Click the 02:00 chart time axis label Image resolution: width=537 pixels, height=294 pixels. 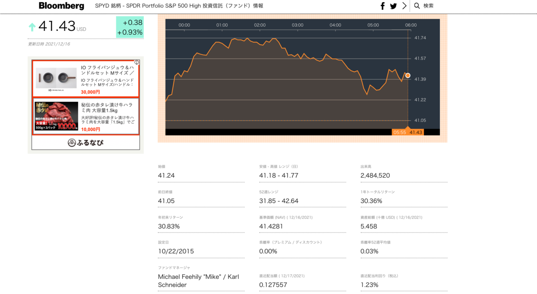(x=260, y=25)
